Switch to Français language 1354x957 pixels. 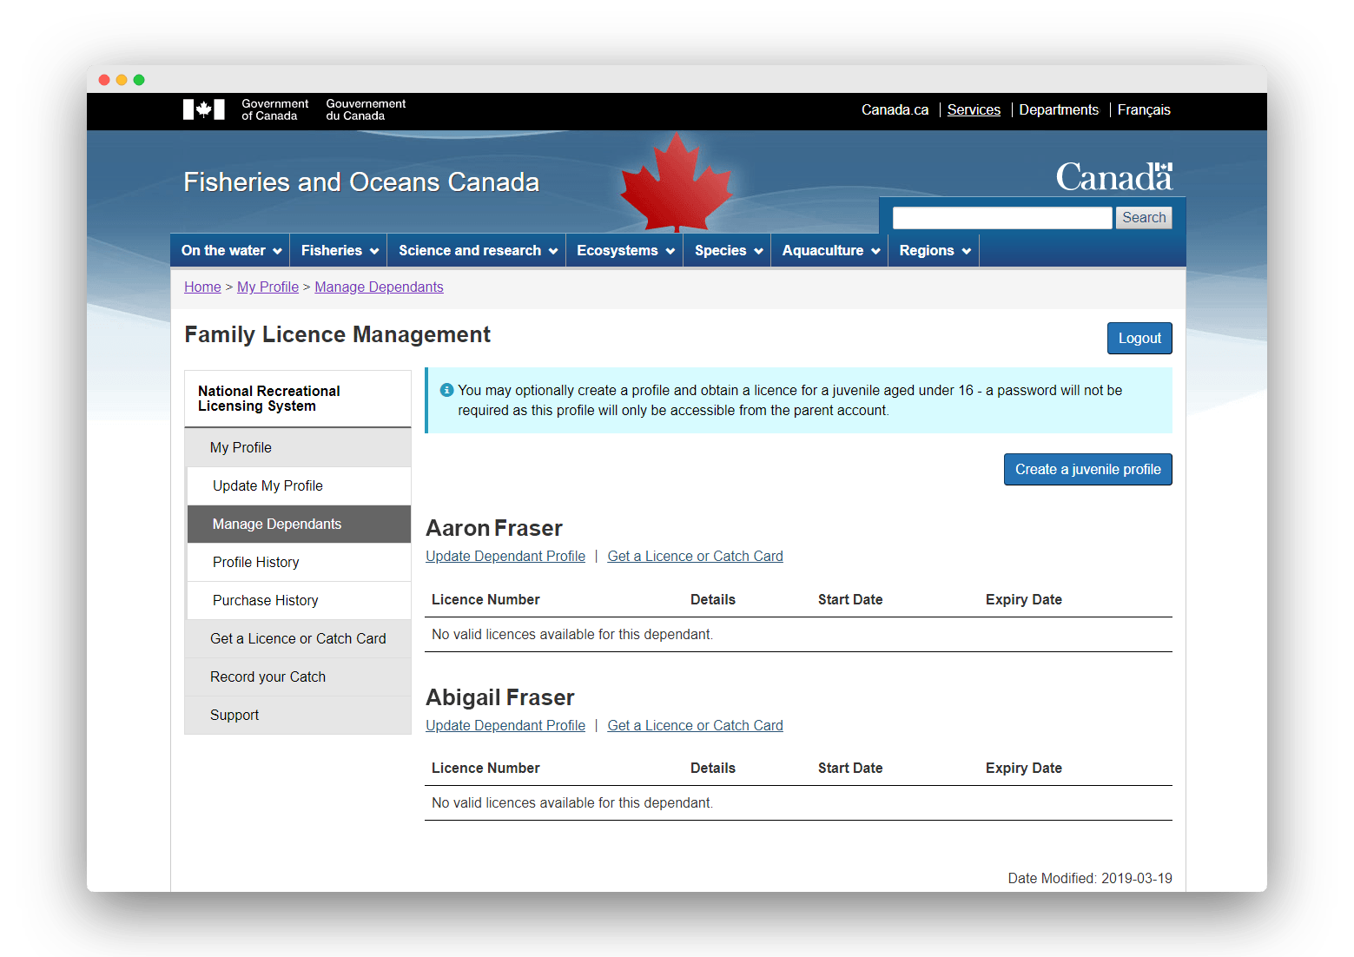click(x=1144, y=109)
